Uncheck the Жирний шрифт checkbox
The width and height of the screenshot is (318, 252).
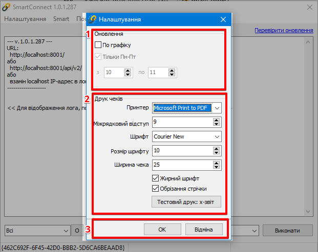(156, 178)
